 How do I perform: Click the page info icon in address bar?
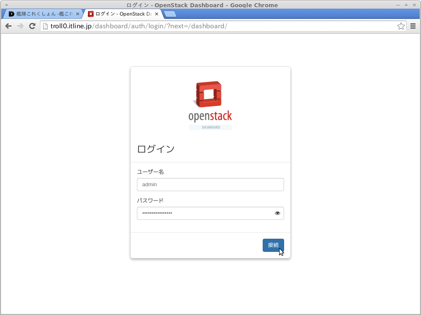click(46, 26)
